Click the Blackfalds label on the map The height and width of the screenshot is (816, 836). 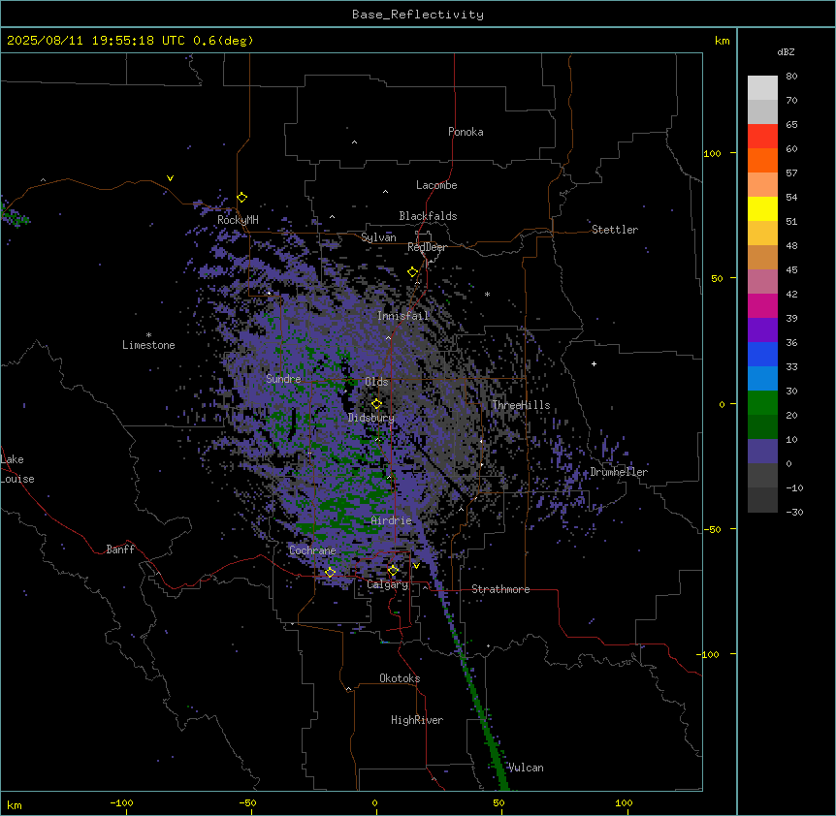point(428,216)
